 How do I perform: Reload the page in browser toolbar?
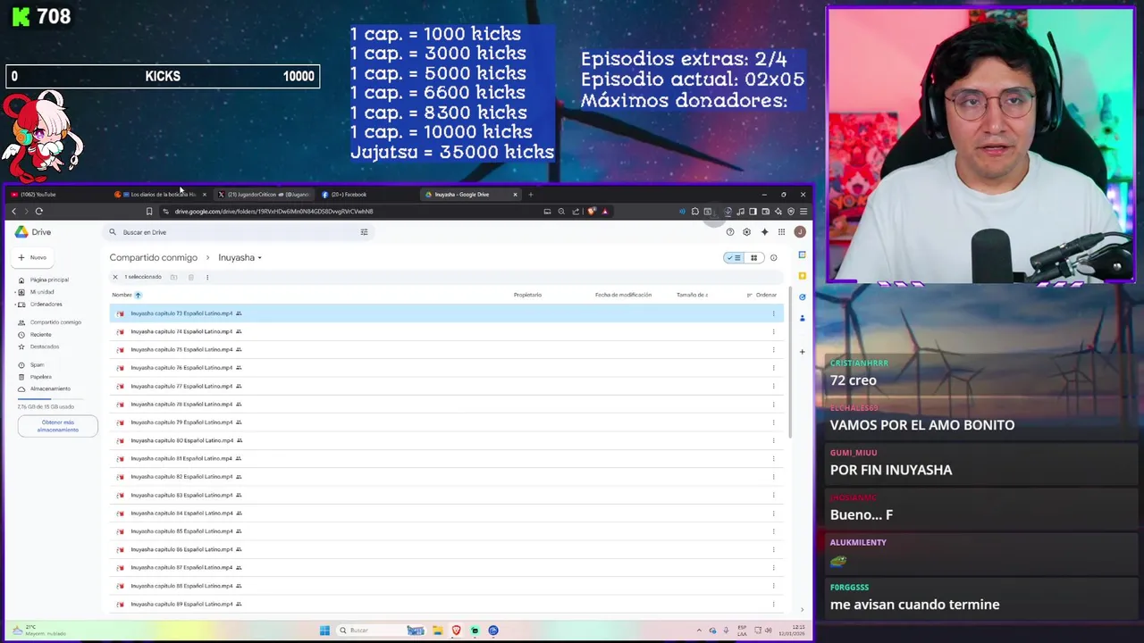click(x=39, y=212)
